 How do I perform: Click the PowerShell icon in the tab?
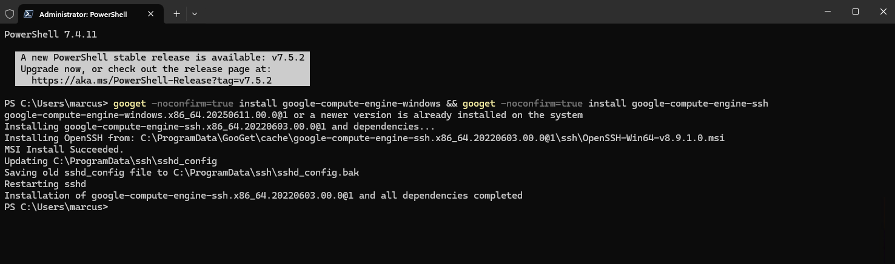tap(28, 13)
